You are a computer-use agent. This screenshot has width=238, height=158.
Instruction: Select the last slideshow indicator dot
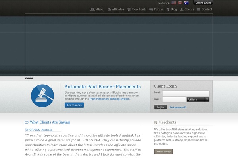pos(32,78)
